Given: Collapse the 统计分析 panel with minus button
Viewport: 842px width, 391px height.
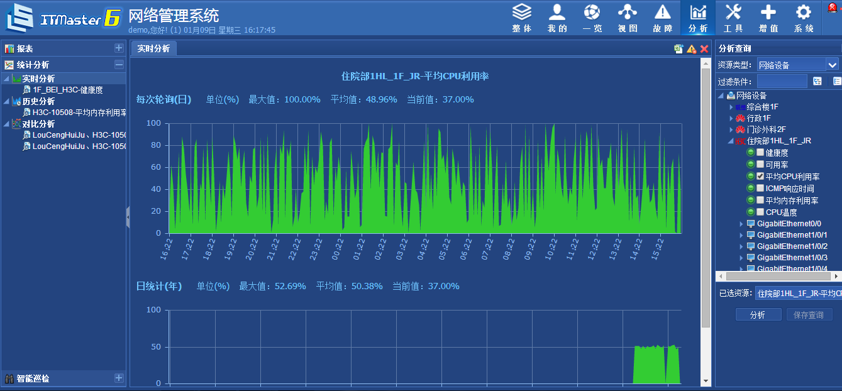Looking at the screenshot, I should (119, 64).
